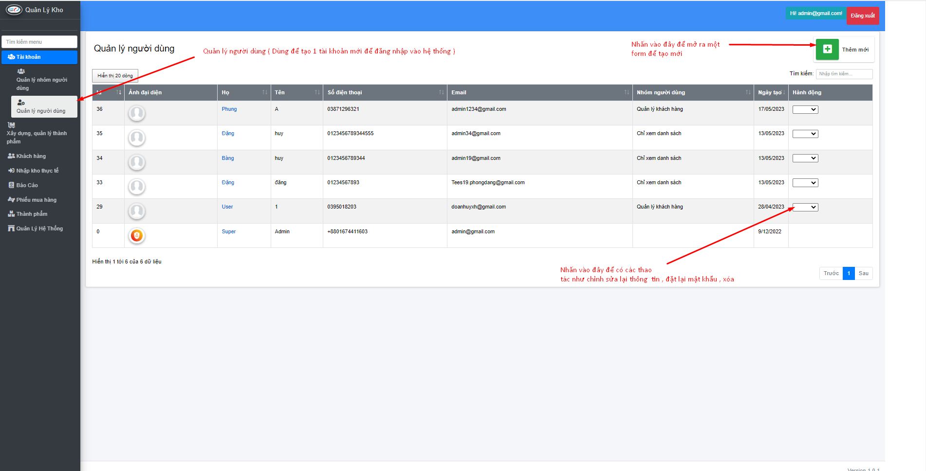Image resolution: width=926 pixels, height=471 pixels.
Task: Click the orange avatar of Super Admin
Action: [137, 236]
